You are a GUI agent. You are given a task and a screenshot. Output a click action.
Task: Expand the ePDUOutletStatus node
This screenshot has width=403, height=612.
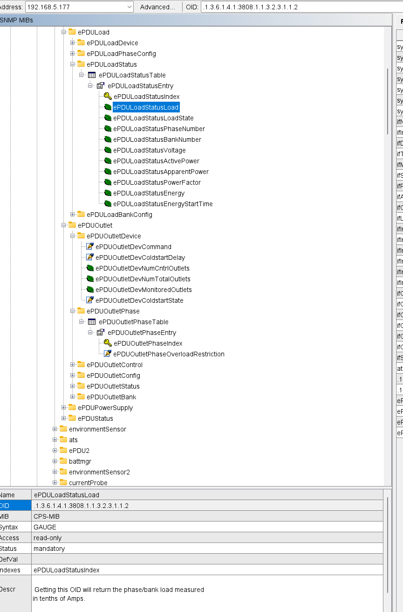72,386
